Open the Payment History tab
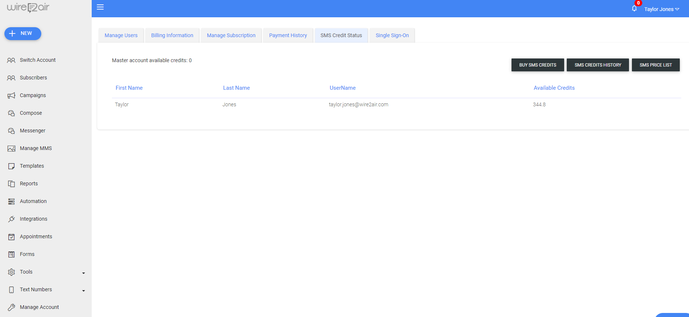The width and height of the screenshot is (689, 317). (x=288, y=35)
